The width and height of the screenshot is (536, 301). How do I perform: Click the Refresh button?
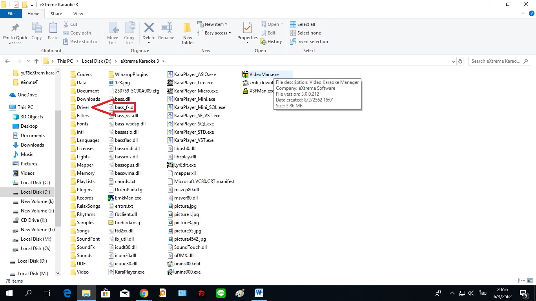[460, 61]
